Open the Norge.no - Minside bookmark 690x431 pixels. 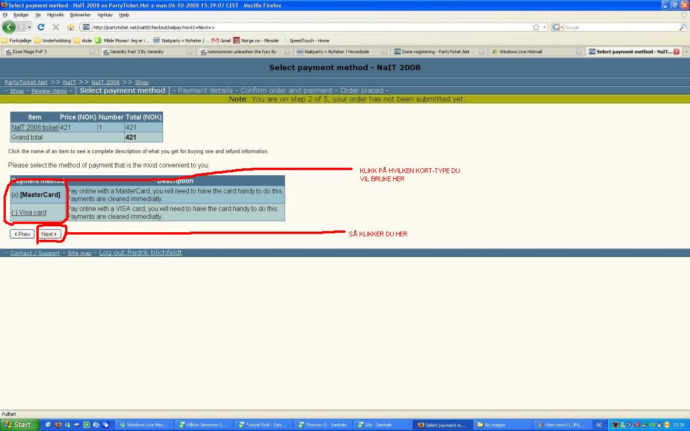256,40
